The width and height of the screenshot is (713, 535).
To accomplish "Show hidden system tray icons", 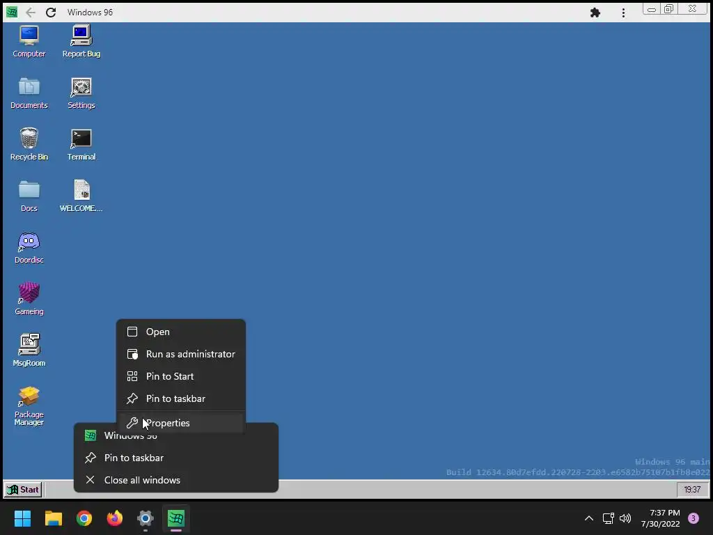I will tap(589, 518).
